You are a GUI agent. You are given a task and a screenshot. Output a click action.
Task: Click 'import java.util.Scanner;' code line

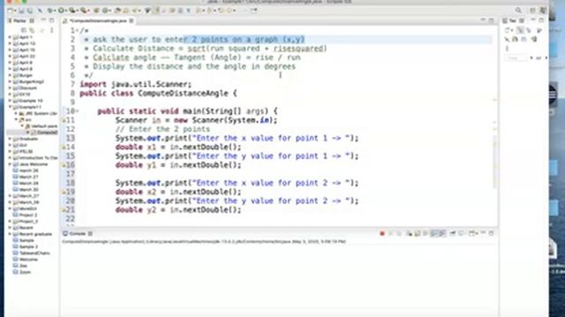tap(135, 85)
